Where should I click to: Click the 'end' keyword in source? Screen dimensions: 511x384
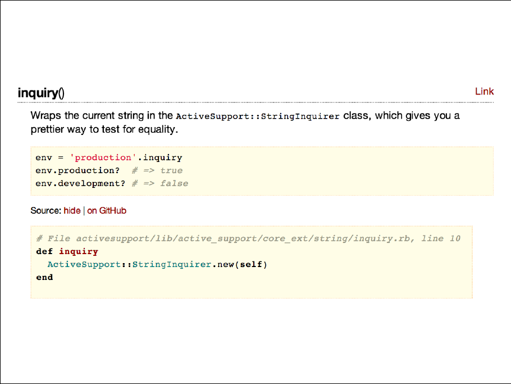(44, 277)
